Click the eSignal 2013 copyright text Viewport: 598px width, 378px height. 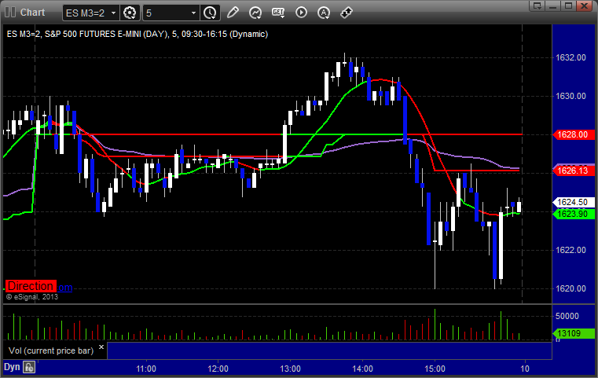coord(32,297)
